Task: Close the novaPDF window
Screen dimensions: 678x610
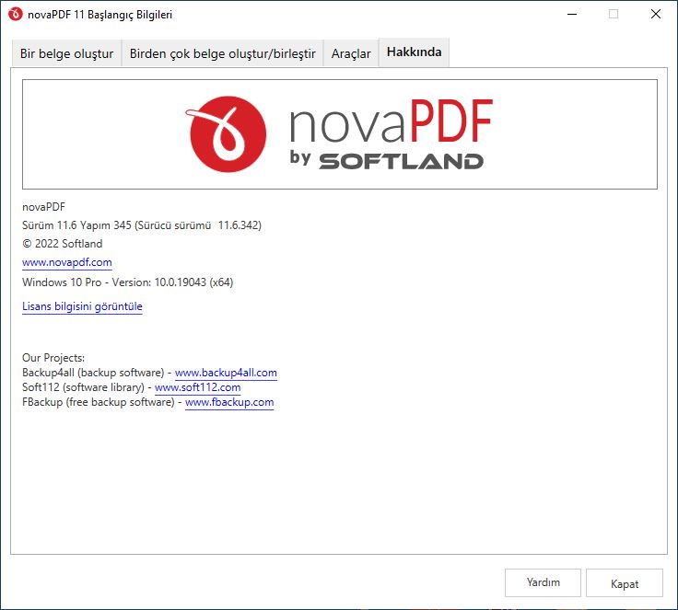Action: click(656, 14)
